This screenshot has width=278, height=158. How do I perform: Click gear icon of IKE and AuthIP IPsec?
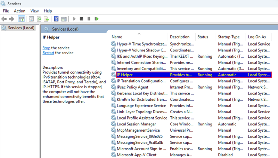click(114, 56)
